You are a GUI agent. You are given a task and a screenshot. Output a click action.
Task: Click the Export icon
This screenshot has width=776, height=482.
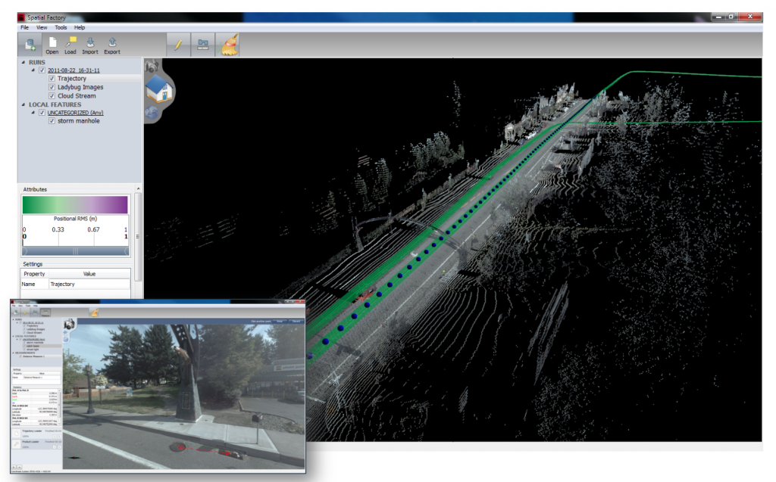pyautogui.click(x=112, y=42)
